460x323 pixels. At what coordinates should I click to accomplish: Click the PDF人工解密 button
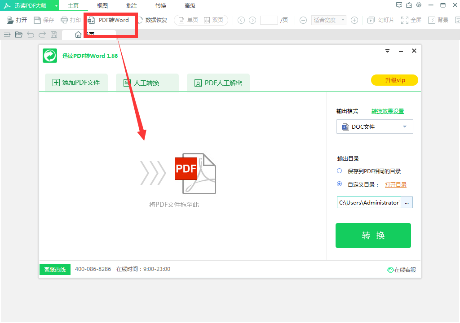coord(218,83)
